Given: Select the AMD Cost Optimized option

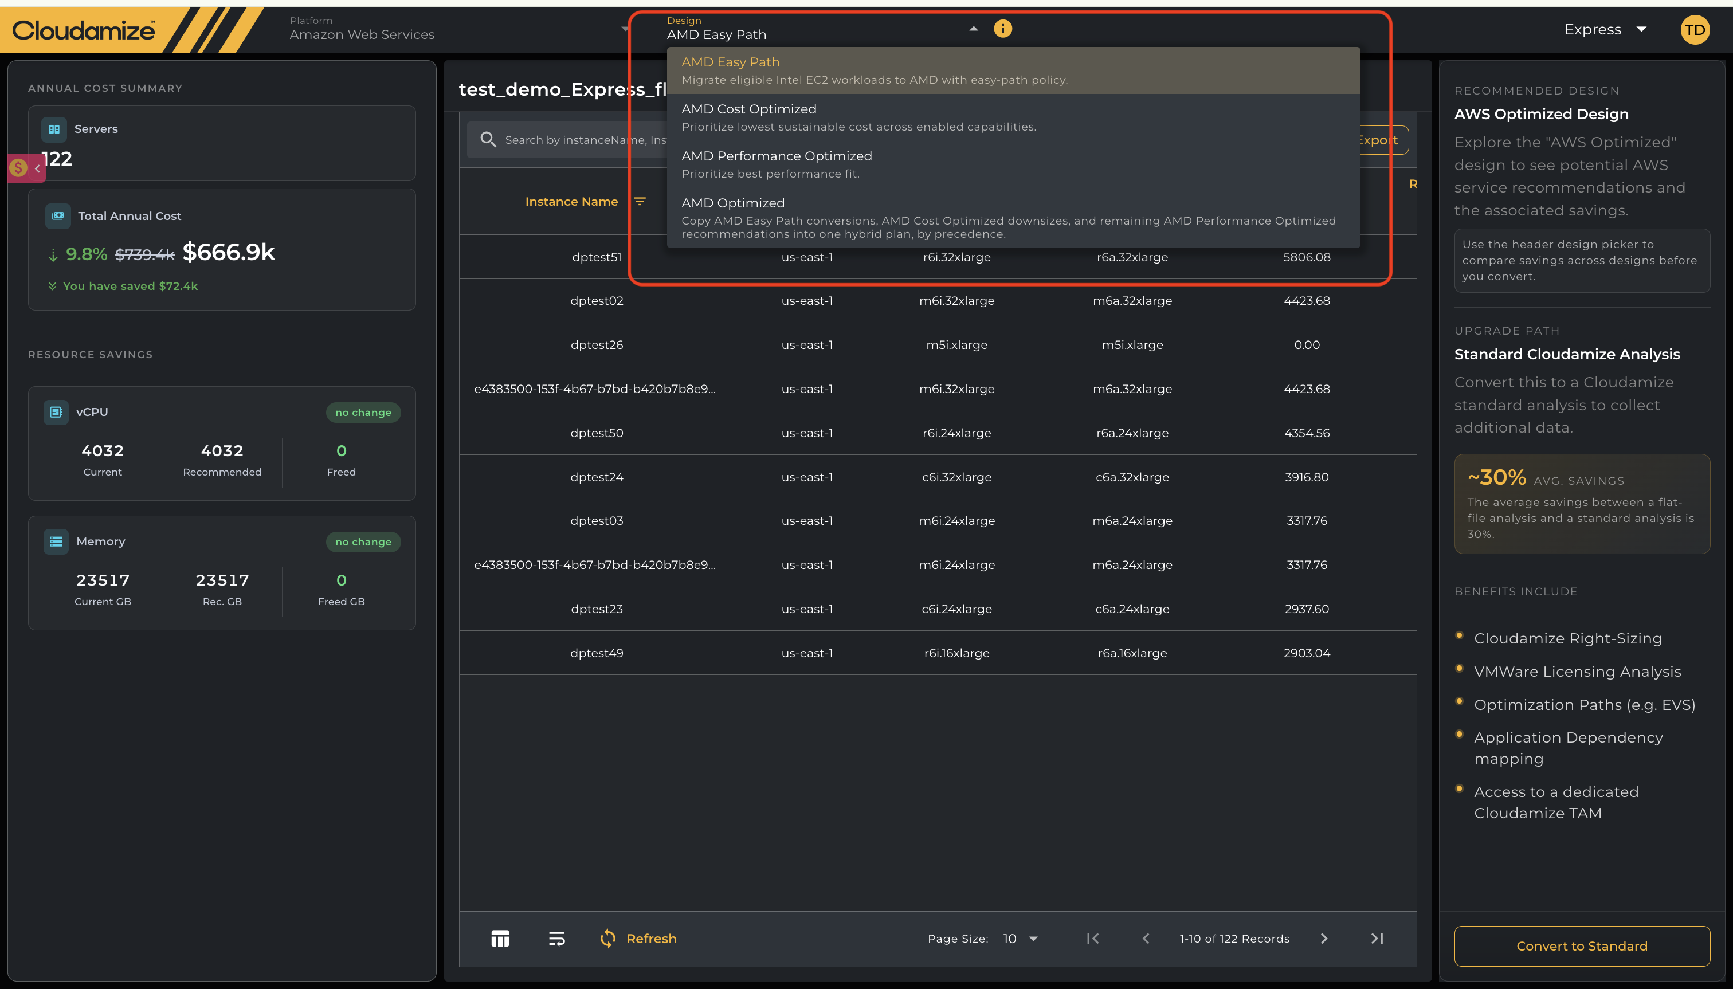Looking at the screenshot, I should tap(1013, 117).
